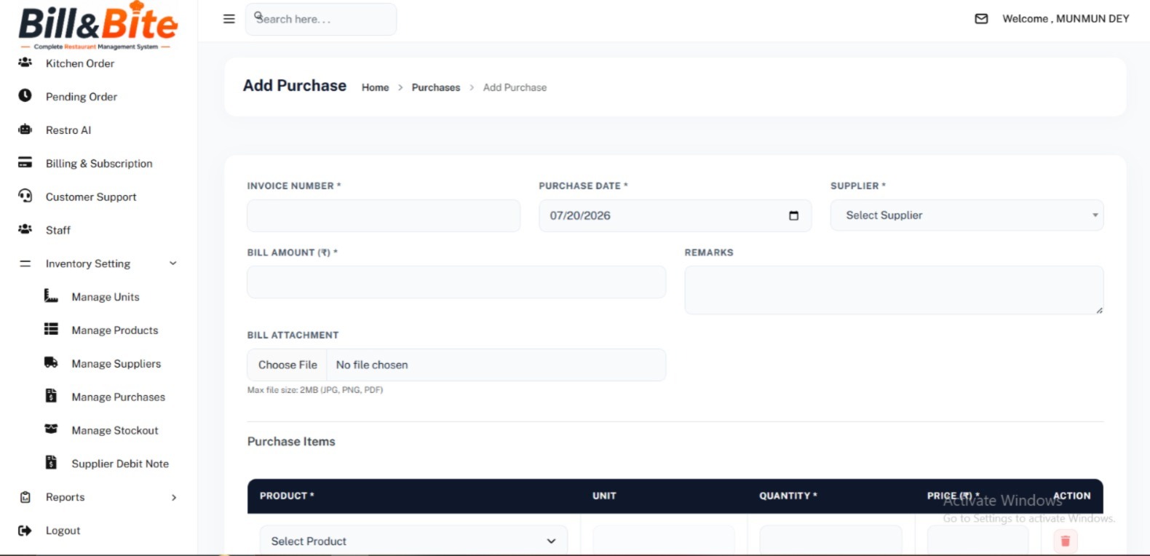Click the QUANTITY column header
The height and width of the screenshot is (556, 1150).
pyautogui.click(x=788, y=496)
